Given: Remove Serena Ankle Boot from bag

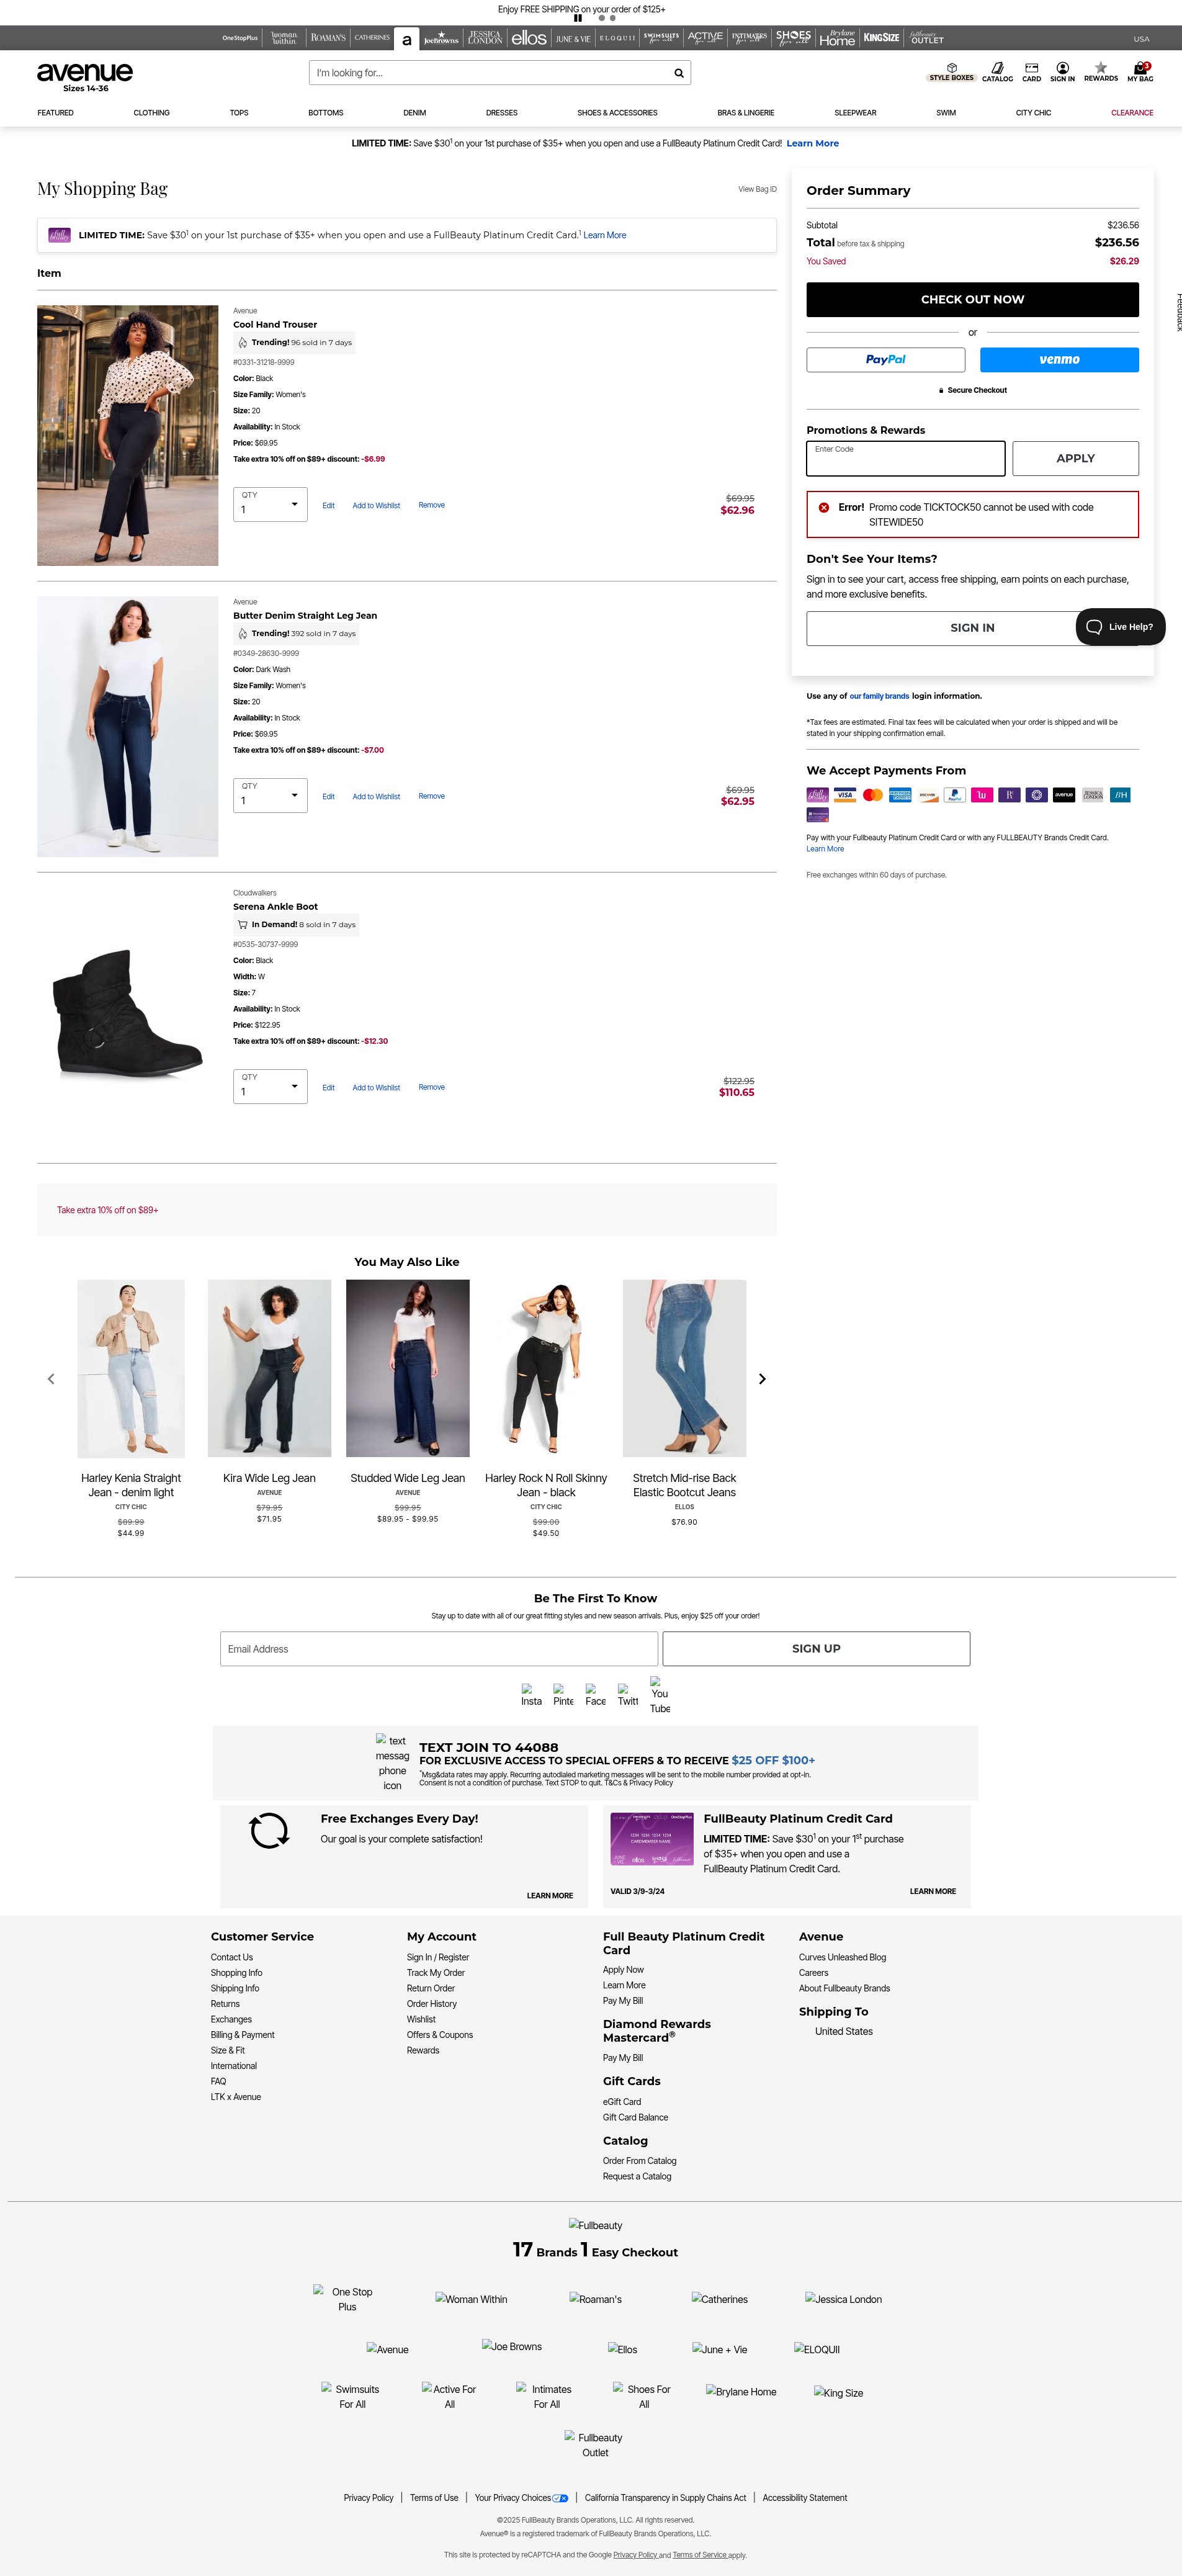Looking at the screenshot, I should tap(431, 1087).
